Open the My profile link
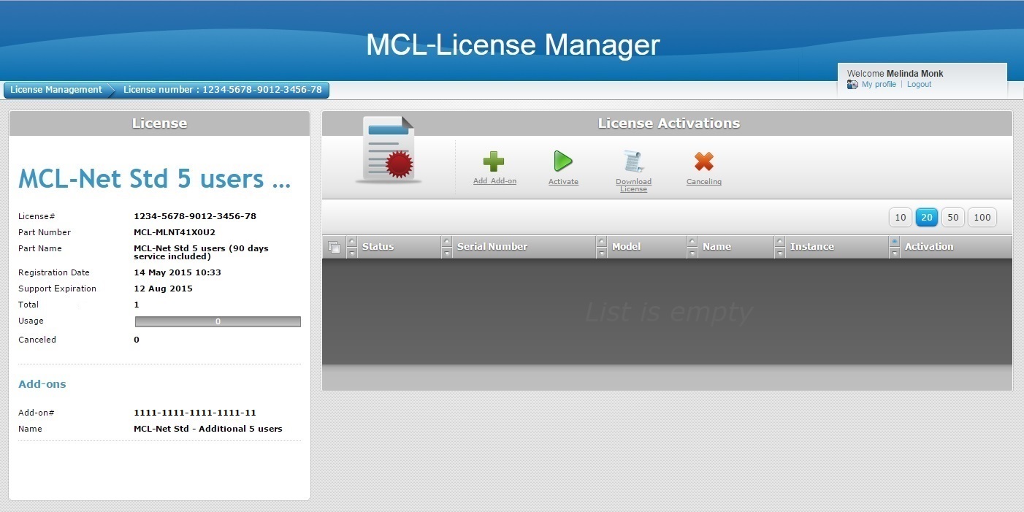 [879, 85]
